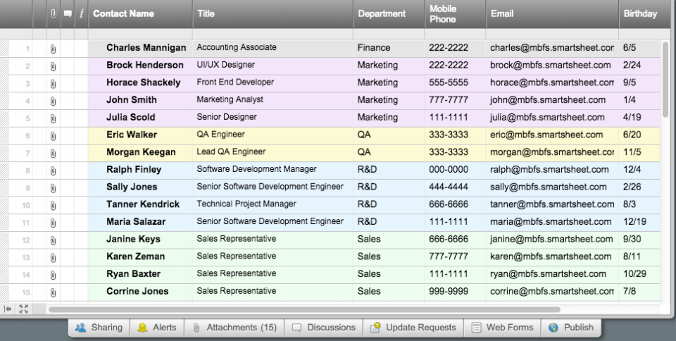676x341 pixels.
Task: Select the Eric Walker name cell
Action: pos(141,135)
